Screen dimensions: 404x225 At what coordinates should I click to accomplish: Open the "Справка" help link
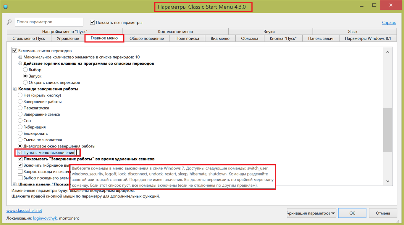click(x=389, y=22)
